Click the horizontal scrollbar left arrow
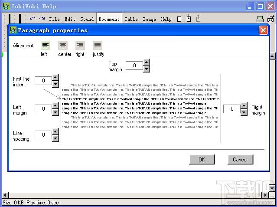This screenshot has width=277, height=207. click(5, 195)
